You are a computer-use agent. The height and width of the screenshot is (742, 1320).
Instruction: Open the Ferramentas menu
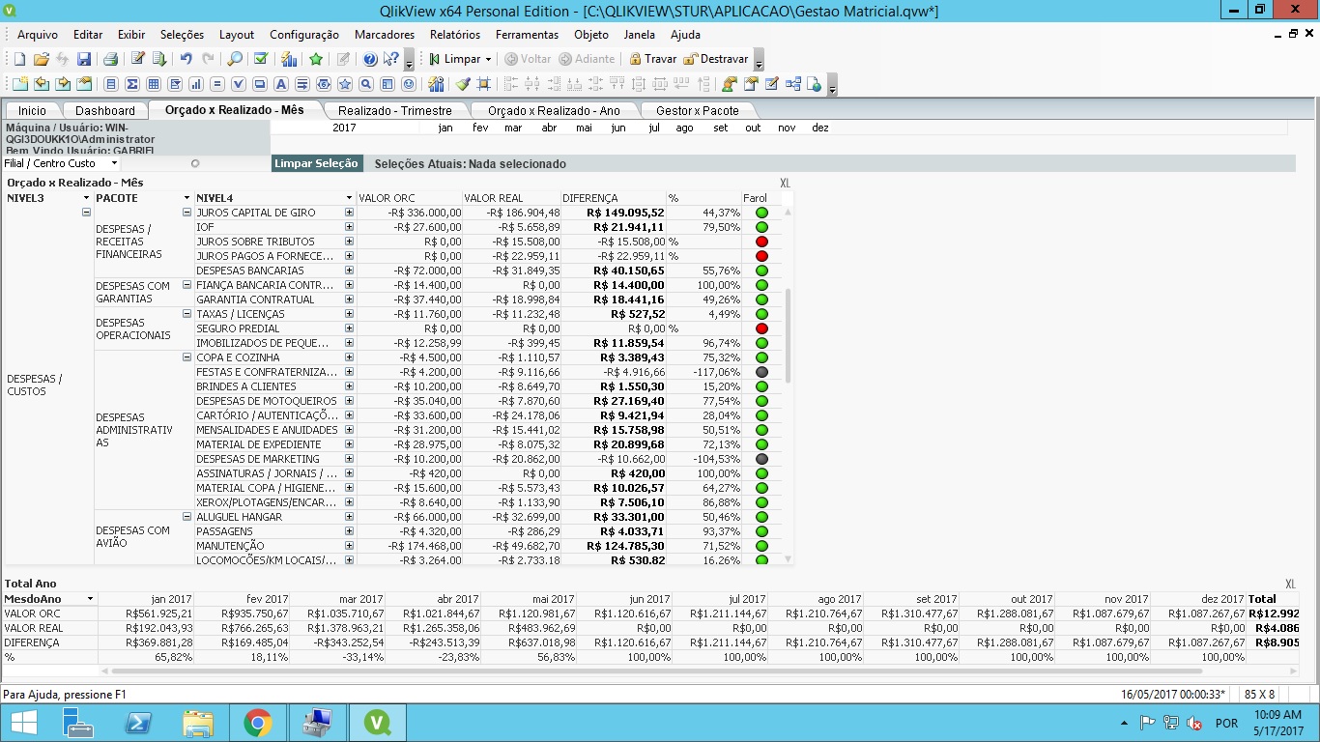click(x=527, y=35)
